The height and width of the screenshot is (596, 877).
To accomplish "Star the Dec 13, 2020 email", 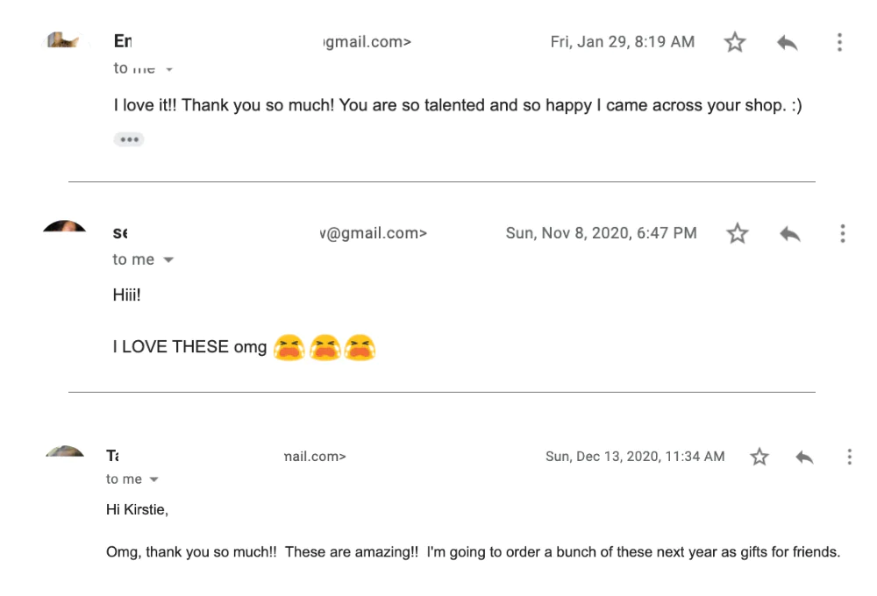I will tap(759, 457).
